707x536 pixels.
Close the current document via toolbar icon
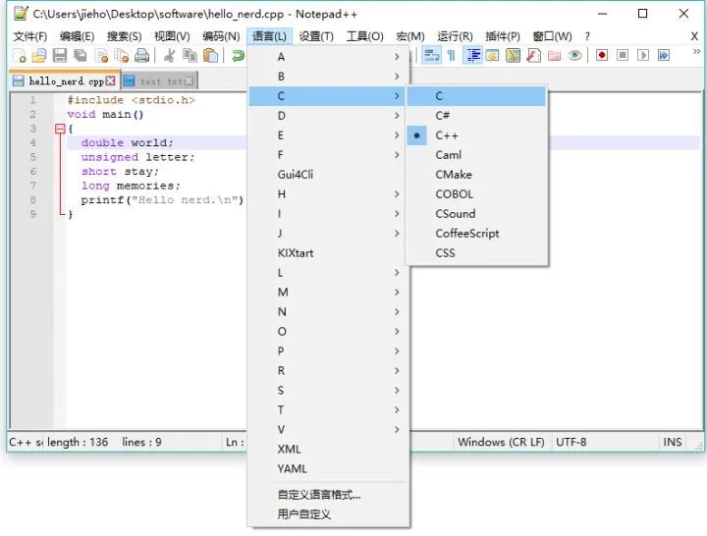pyautogui.click(x=101, y=55)
